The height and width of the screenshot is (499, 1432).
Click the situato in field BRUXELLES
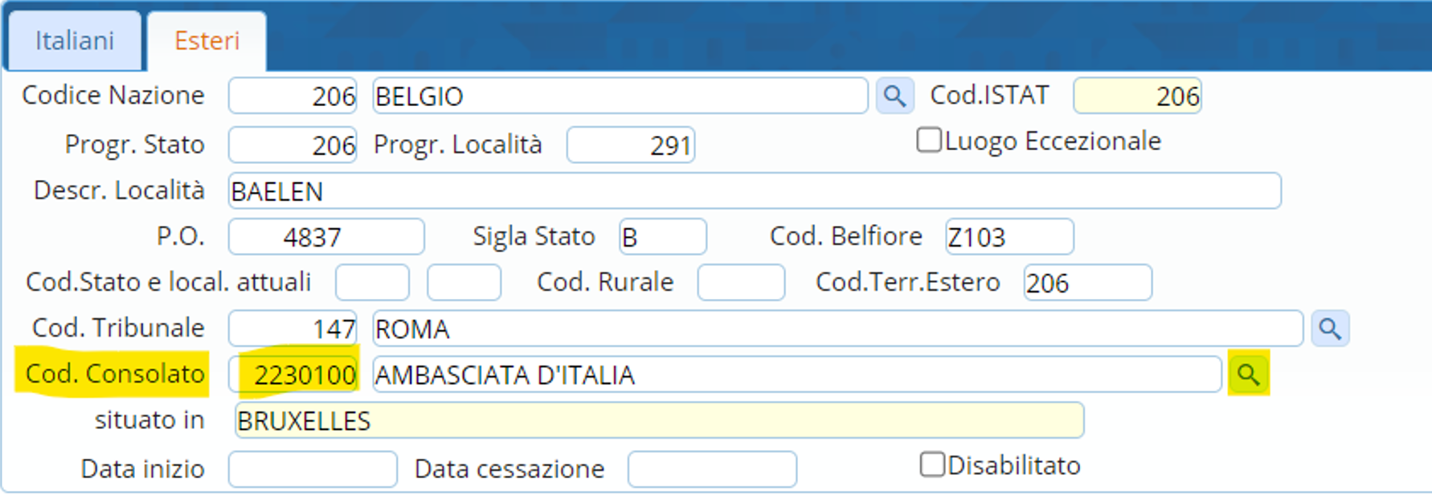point(659,421)
